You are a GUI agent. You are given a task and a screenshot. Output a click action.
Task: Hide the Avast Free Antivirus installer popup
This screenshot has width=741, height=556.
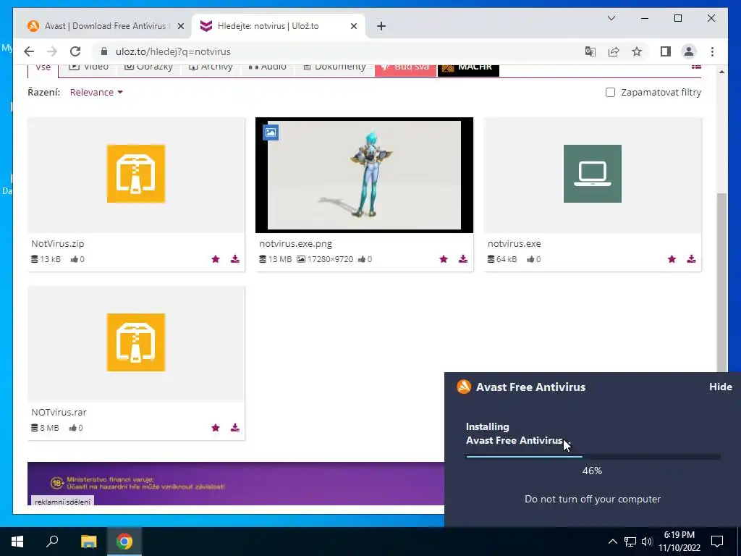coord(720,387)
